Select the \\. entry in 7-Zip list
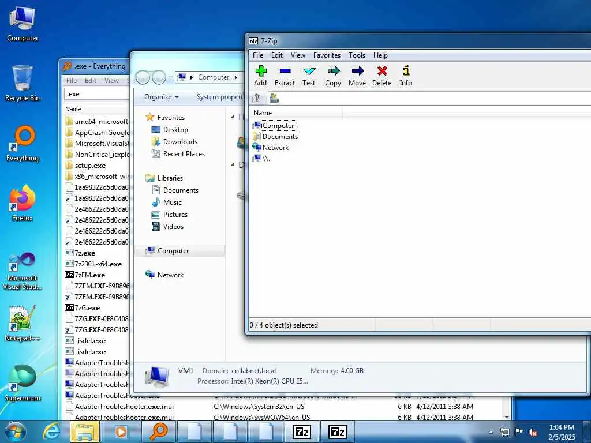The image size is (591, 443). (x=261, y=158)
